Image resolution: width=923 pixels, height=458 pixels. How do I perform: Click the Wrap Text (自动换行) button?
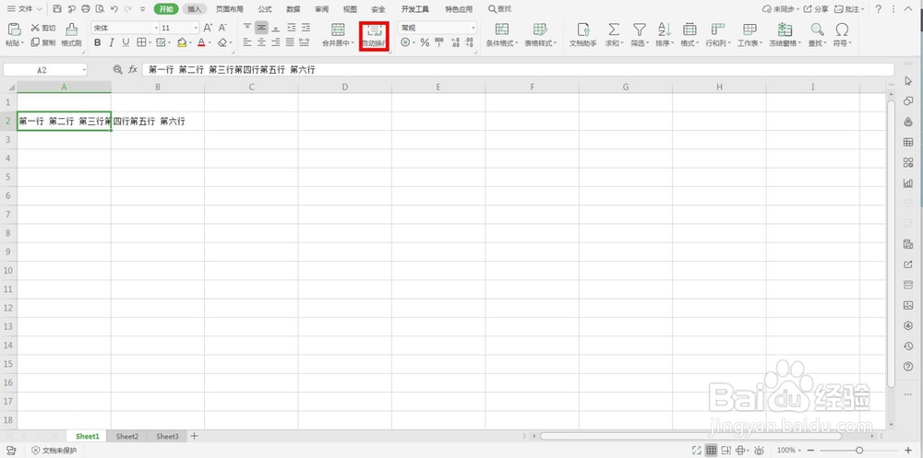coord(375,36)
